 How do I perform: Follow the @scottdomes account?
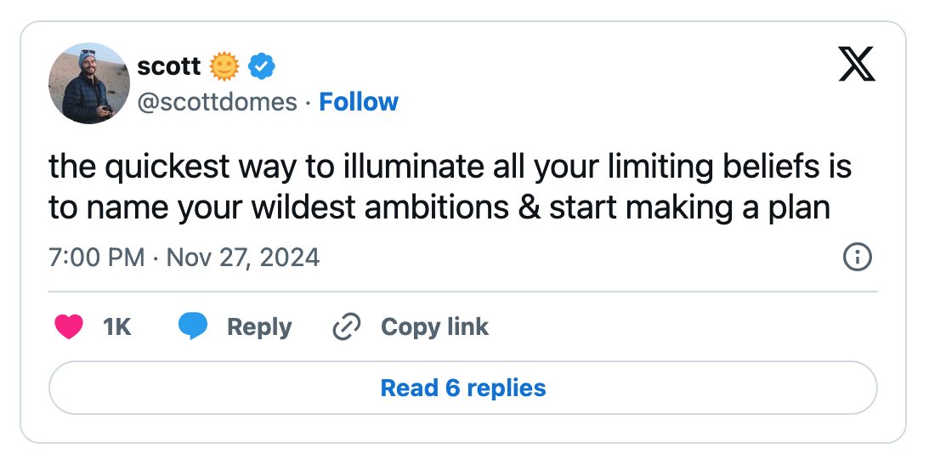tap(359, 102)
